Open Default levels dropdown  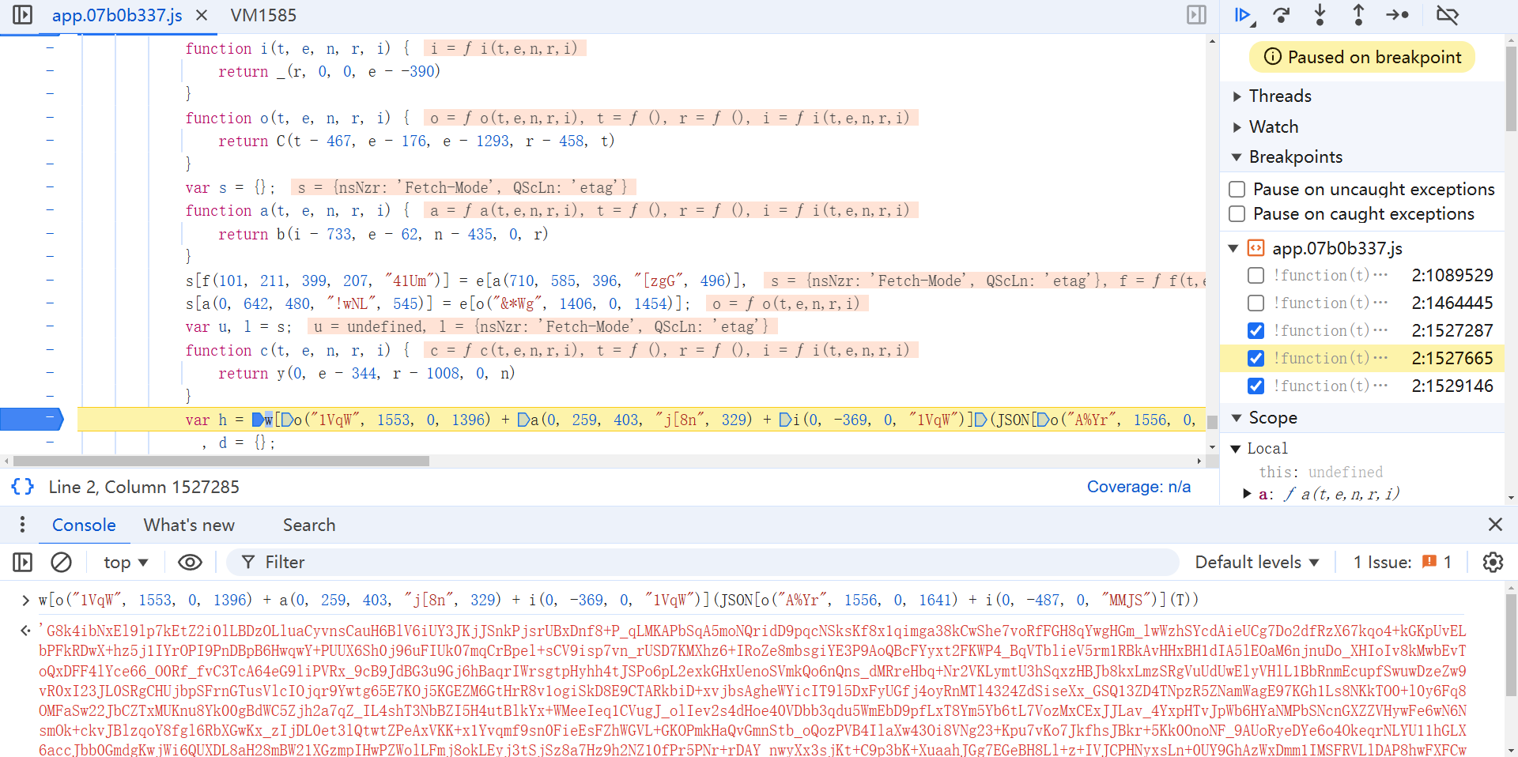click(1257, 562)
